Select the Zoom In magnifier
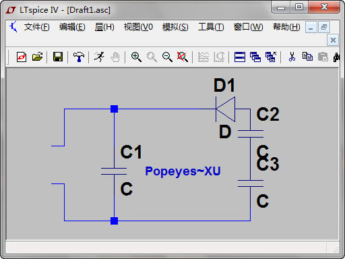This screenshot has height=259, width=345. [x=136, y=57]
